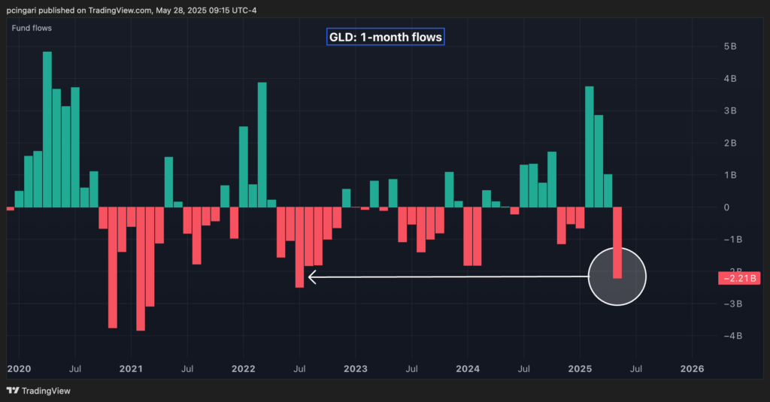Click the 2021 label on the time axis
The height and width of the screenshot is (402, 770).
point(131,369)
